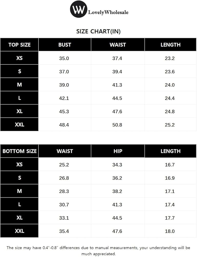The width and height of the screenshot is (197, 257).
Task: Select the XXL row label in top table
Action: click(19, 125)
